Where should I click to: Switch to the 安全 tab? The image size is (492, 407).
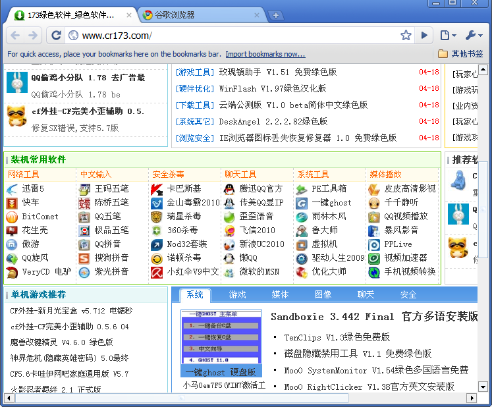(x=408, y=294)
